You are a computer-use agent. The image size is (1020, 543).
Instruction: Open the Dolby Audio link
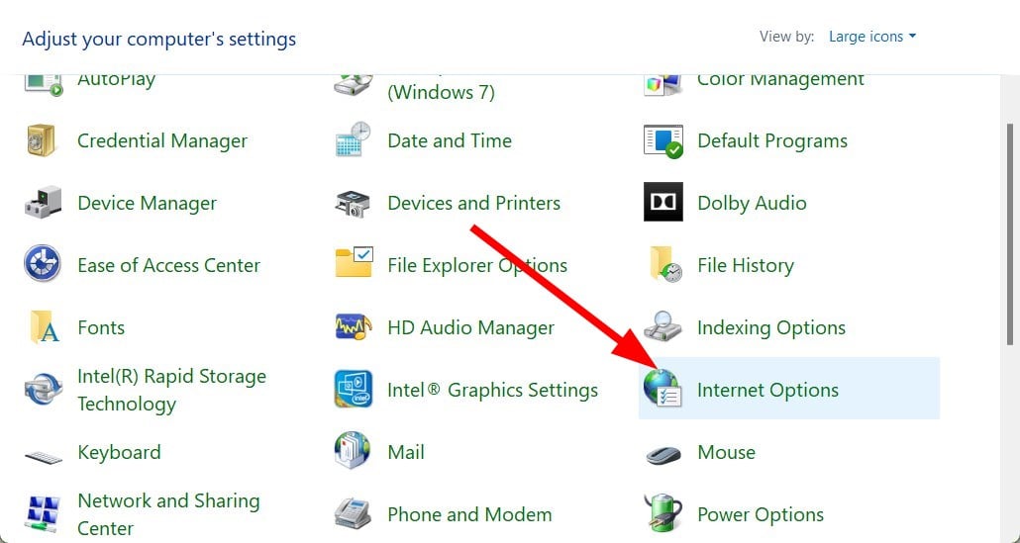tap(752, 204)
